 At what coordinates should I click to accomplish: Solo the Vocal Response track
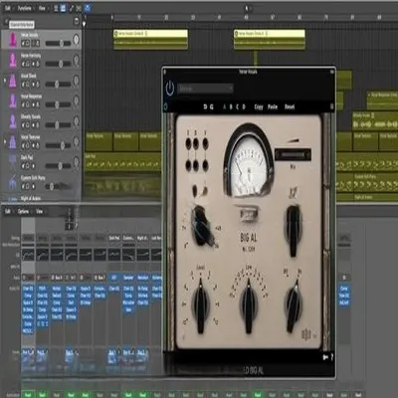point(28,104)
